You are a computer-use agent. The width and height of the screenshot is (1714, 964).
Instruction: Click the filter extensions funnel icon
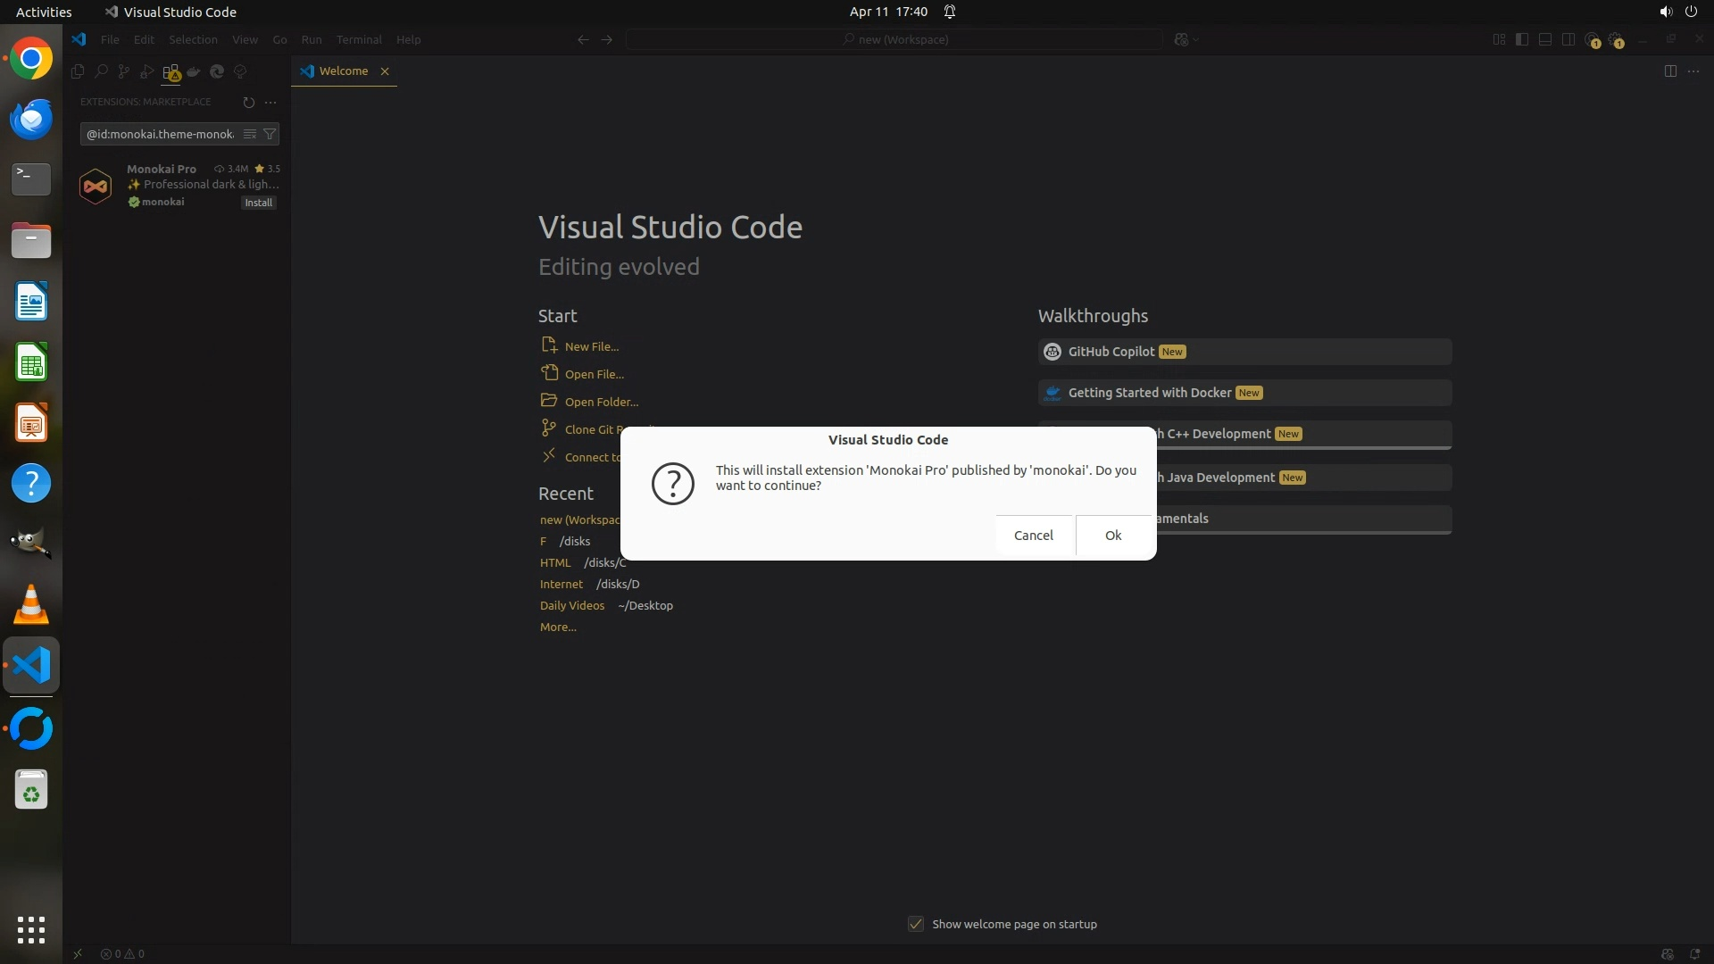coord(270,134)
